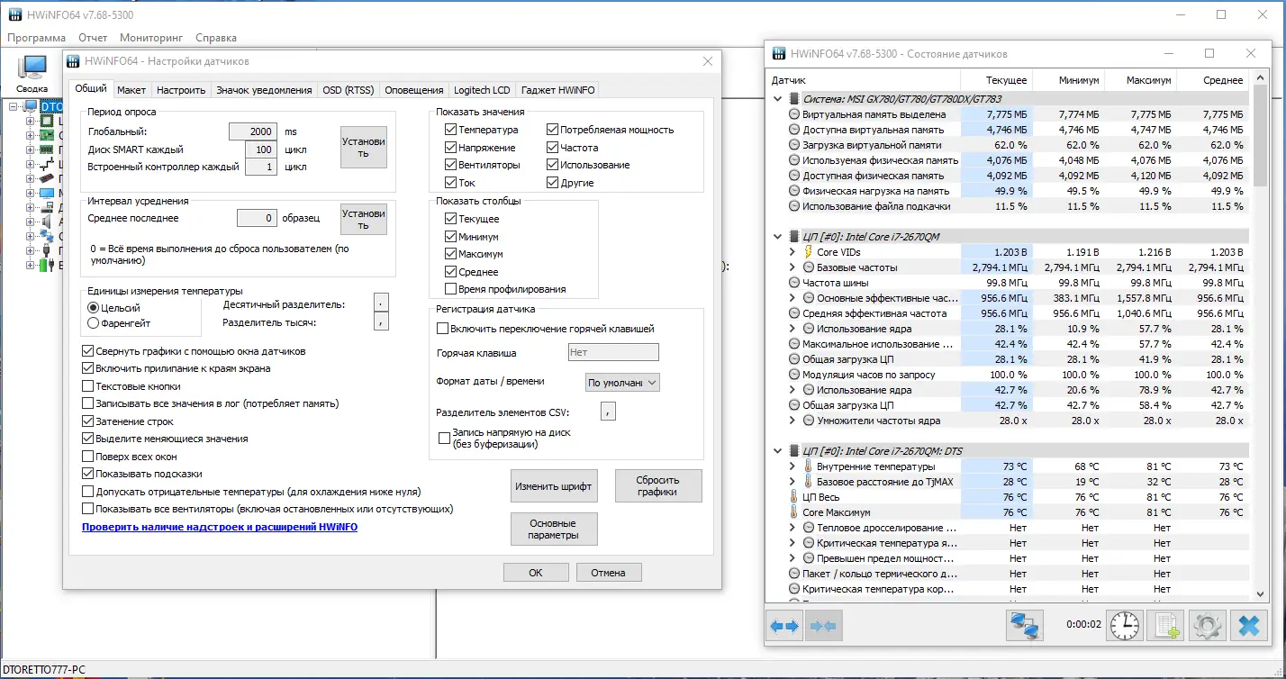Image resolution: width=1286 pixels, height=679 pixels.
Task: Disable the Затенение строк checkbox
Action: 87,421
